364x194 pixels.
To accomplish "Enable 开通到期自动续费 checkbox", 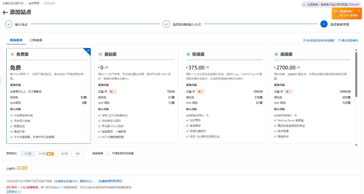I will [108, 154].
